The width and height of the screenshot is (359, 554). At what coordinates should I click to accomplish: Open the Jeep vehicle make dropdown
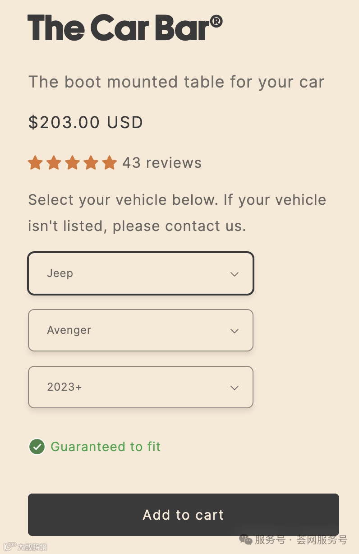(x=141, y=274)
